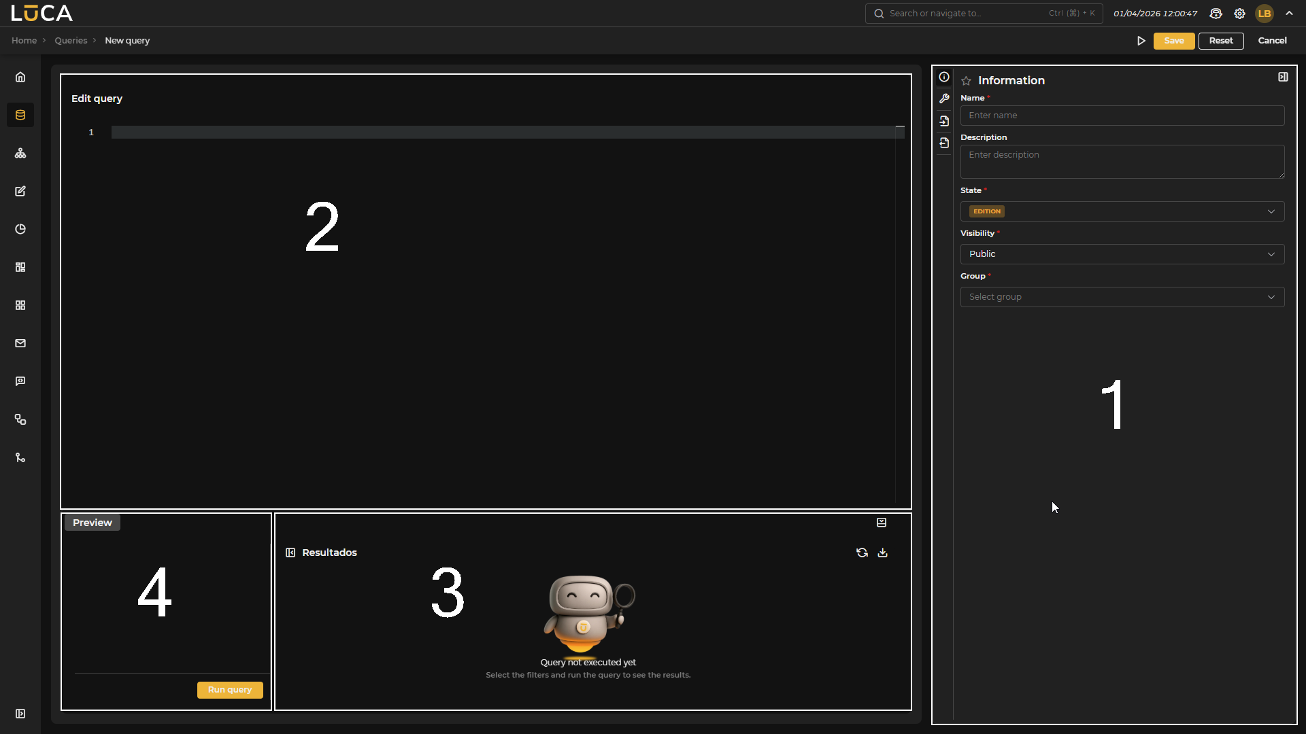Click the Enter name input field
1306x734 pixels.
1122,115
